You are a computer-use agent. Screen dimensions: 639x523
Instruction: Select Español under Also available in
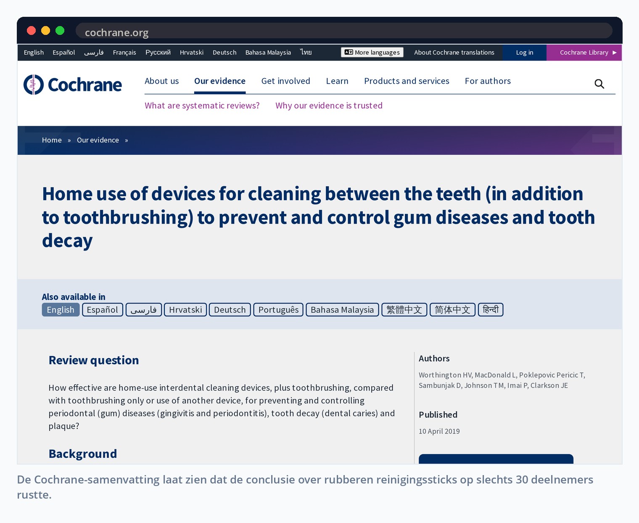103,310
